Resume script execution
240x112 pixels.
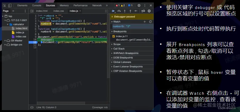(113, 11)
